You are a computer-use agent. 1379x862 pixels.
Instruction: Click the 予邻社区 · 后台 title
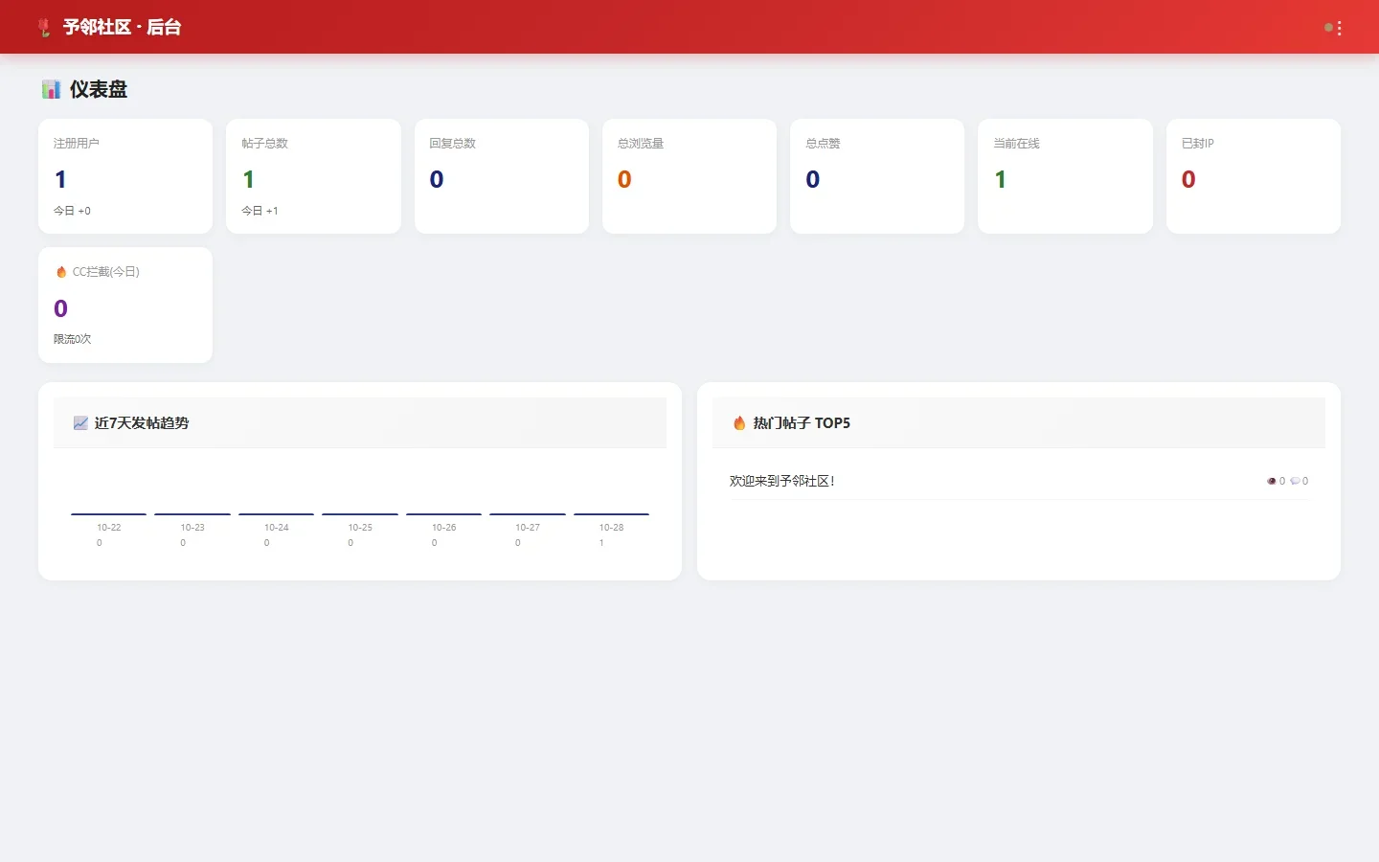(x=123, y=28)
